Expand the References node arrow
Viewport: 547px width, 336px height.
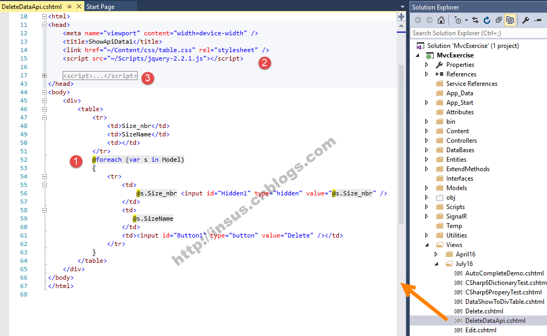coord(426,74)
